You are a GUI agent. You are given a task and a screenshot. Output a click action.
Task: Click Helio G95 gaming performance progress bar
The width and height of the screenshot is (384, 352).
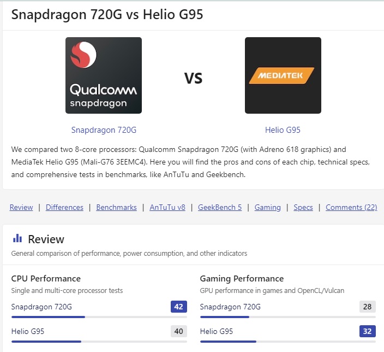click(288, 342)
